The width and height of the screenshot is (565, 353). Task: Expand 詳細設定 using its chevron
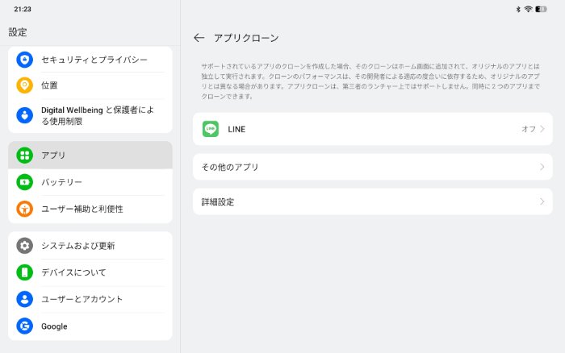tap(542, 201)
